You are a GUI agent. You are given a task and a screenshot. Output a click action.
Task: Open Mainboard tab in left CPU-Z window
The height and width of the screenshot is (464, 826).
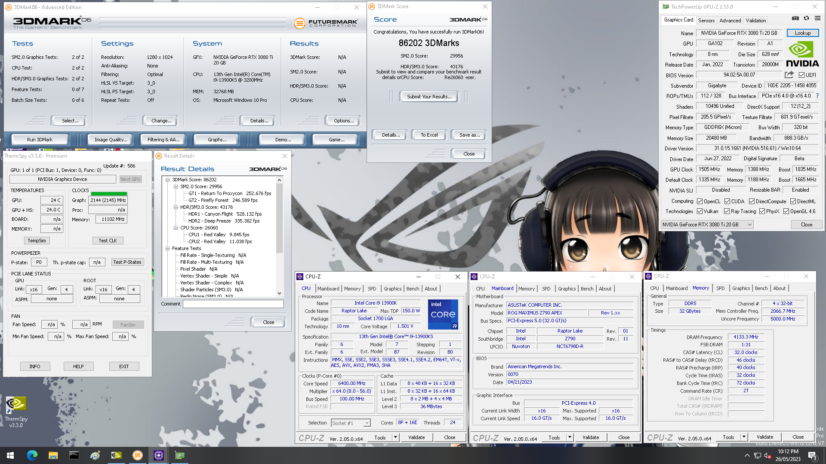(328, 289)
